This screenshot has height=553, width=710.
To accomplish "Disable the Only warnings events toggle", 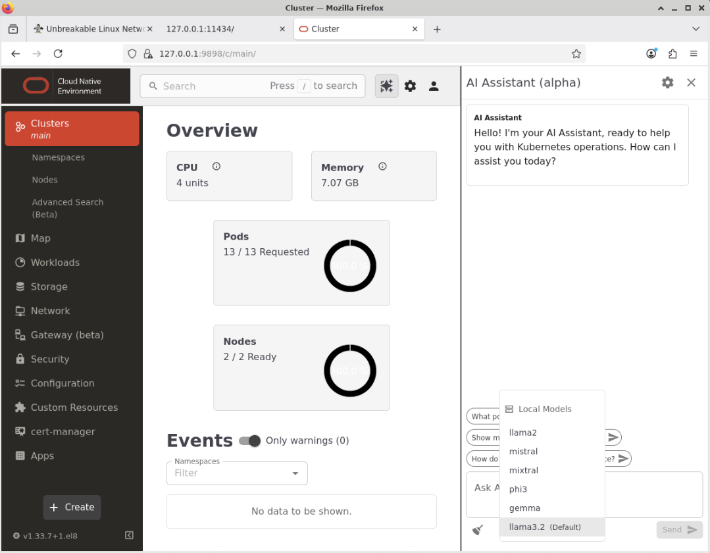I will [249, 441].
